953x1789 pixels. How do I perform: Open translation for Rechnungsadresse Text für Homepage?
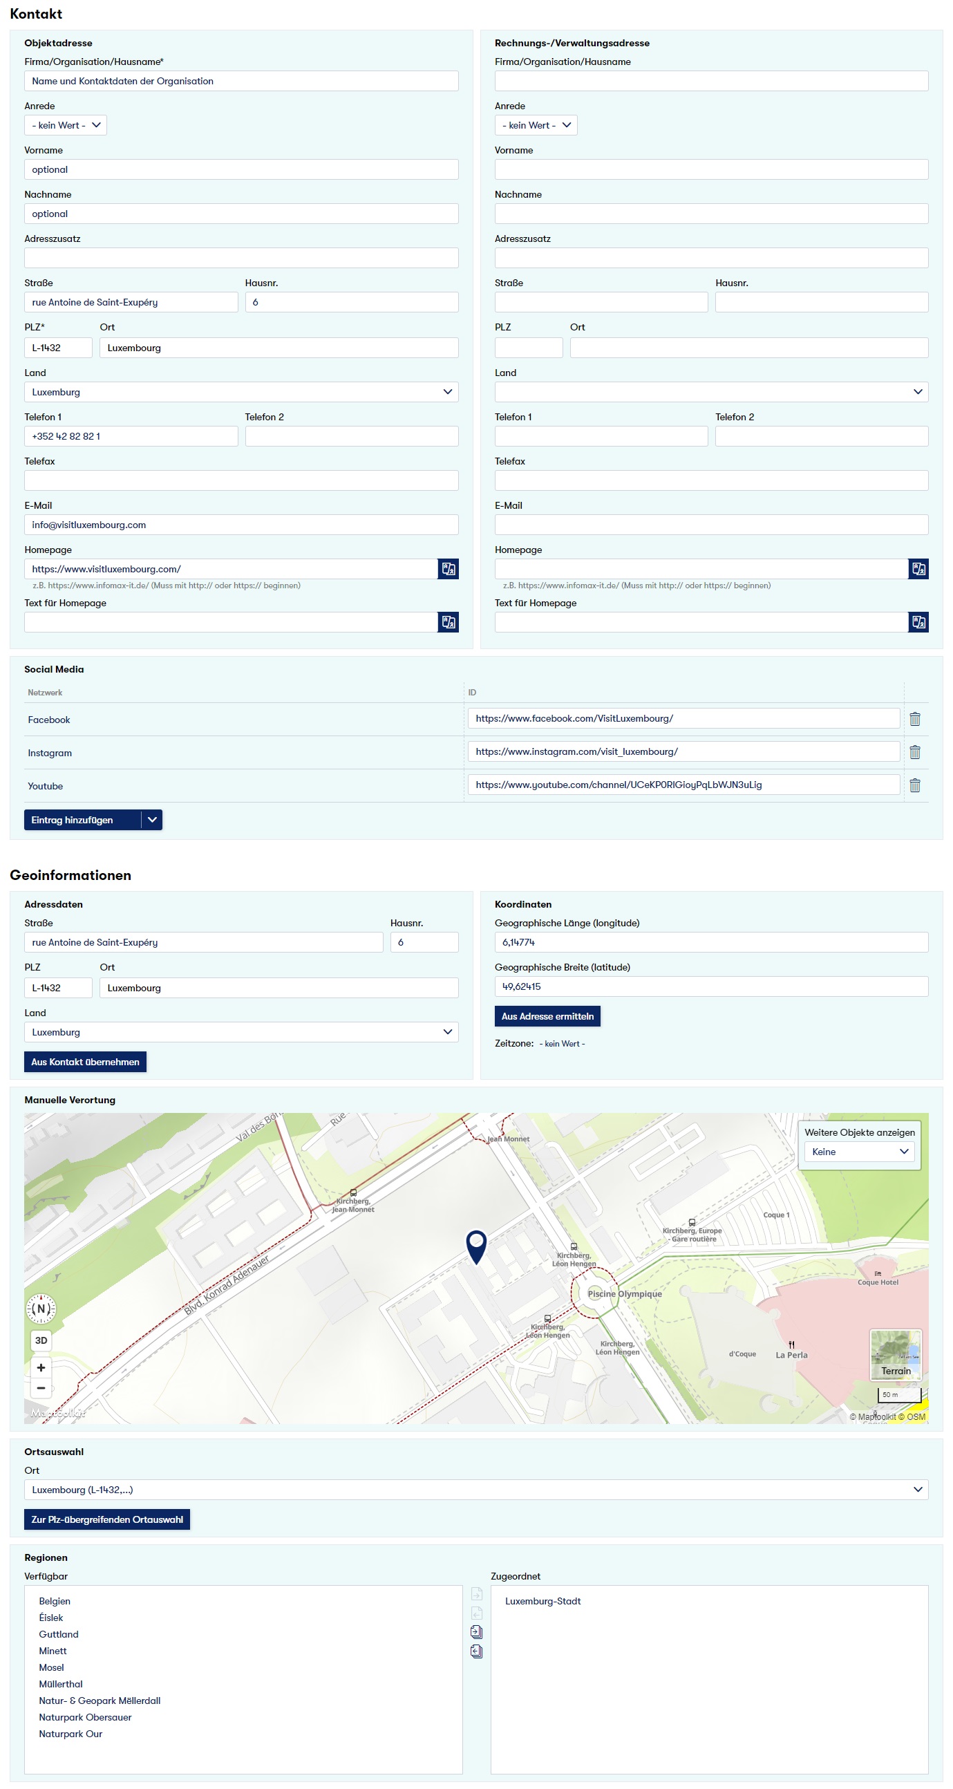[x=918, y=622]
